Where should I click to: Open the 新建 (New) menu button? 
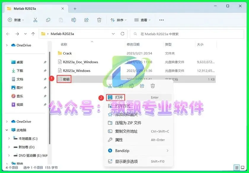point(16,20)
